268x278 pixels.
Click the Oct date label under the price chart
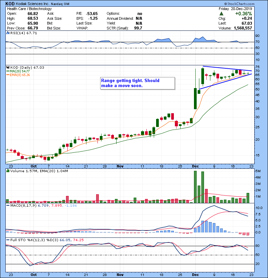click(33, 166)
